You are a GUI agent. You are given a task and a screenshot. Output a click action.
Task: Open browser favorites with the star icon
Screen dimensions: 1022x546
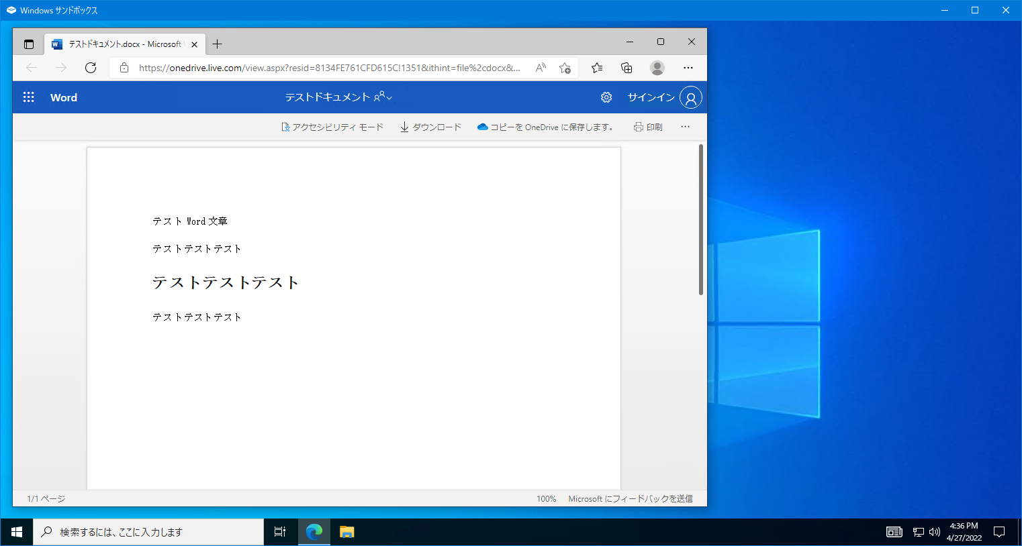pos(596,68)
